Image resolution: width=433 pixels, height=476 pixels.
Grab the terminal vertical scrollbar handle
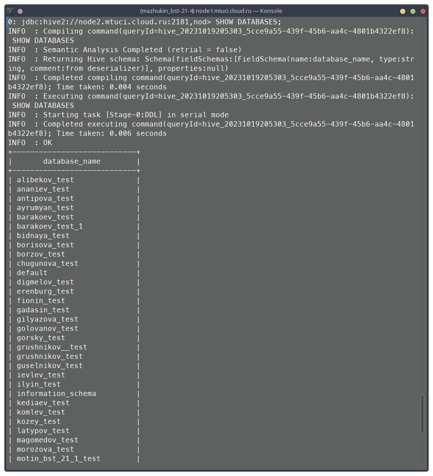(x=422, y=414)
